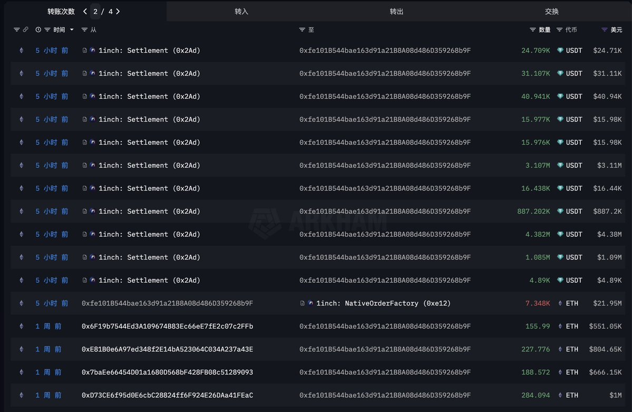
Task: Open sender address 0xE81B0e6A97ed348f2E14bA523064C034A237a43E
Action: pos(167,349)
